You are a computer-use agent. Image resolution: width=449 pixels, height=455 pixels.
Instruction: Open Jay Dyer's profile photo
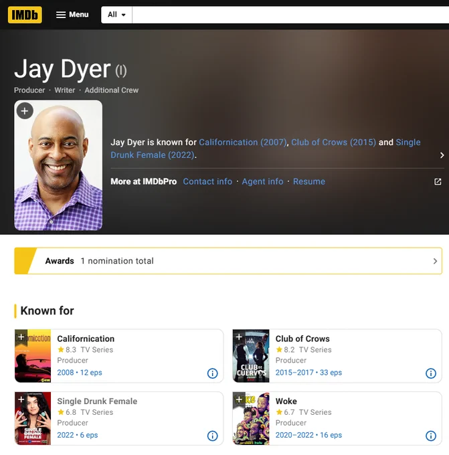pos(58,165)
